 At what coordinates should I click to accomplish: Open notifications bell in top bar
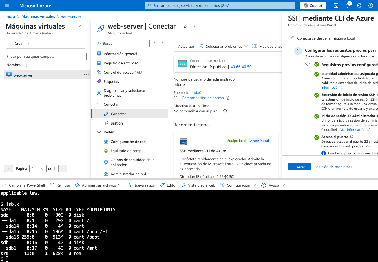click(348, 5)
